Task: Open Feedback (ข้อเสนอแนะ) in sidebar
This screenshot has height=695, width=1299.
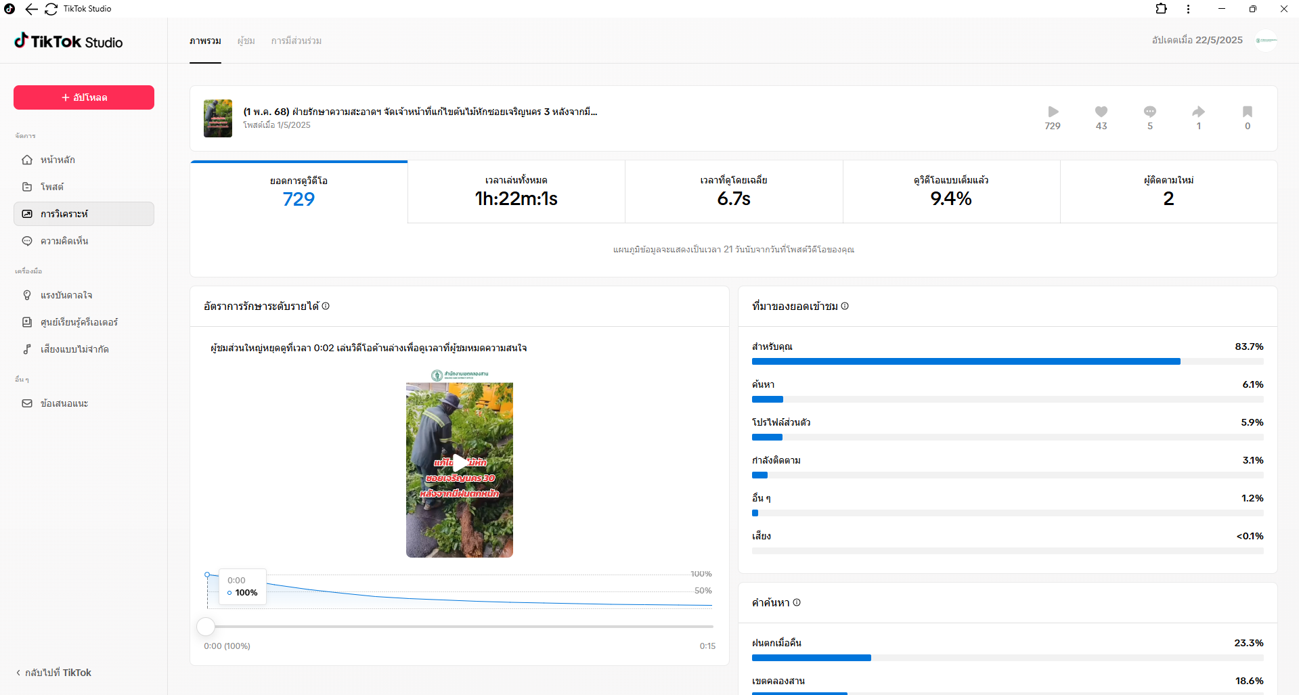Action: tap(84, 403)
